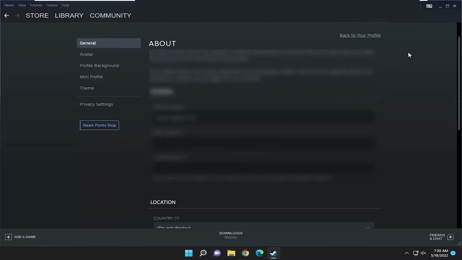
Task: Click the LOCATION heading
Action: tap(163, 202)
